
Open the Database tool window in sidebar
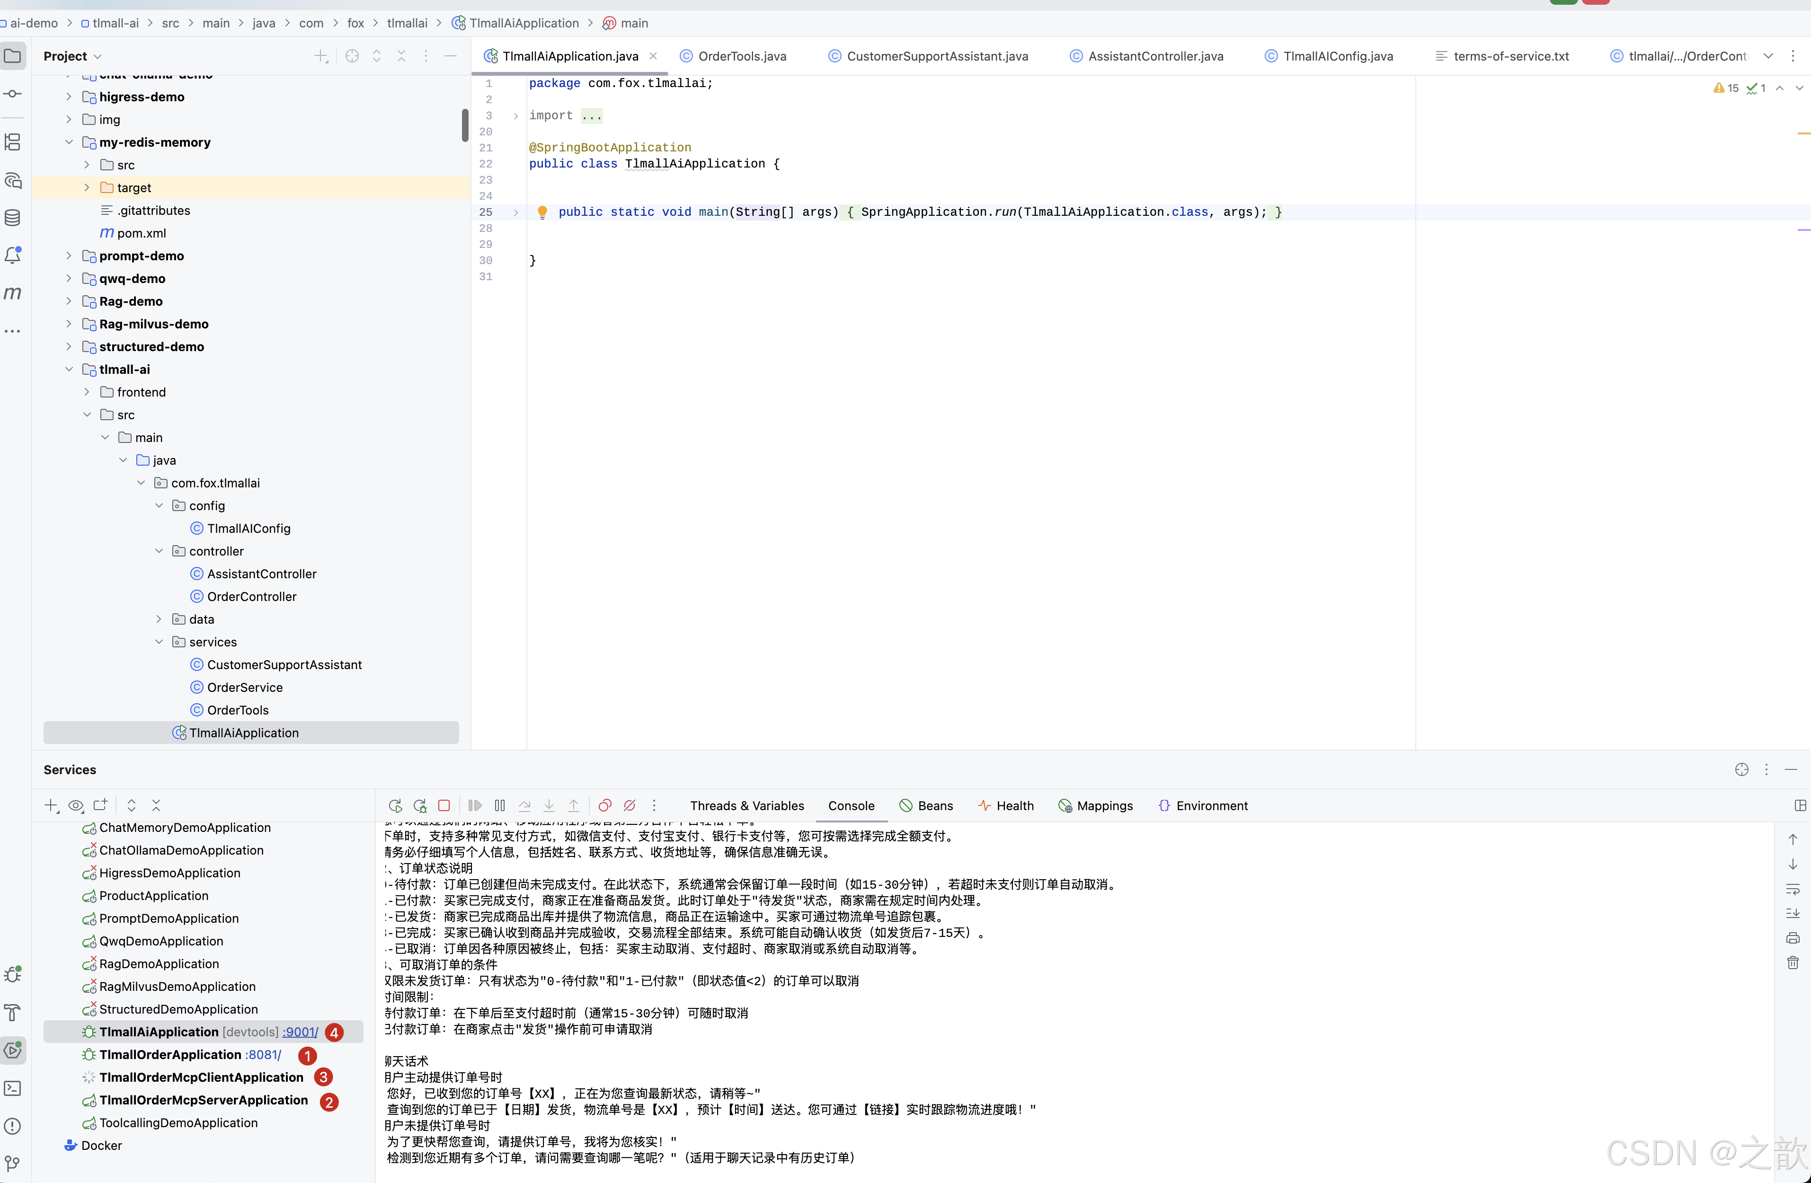pos(13,218)
